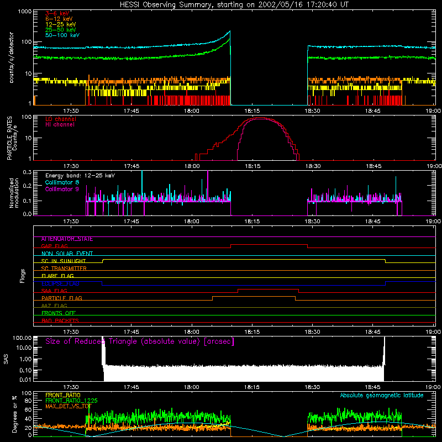This screenshot has height=442, width=442.
Task: Click the Degrees or % axis label
Action: pos(14,414)
